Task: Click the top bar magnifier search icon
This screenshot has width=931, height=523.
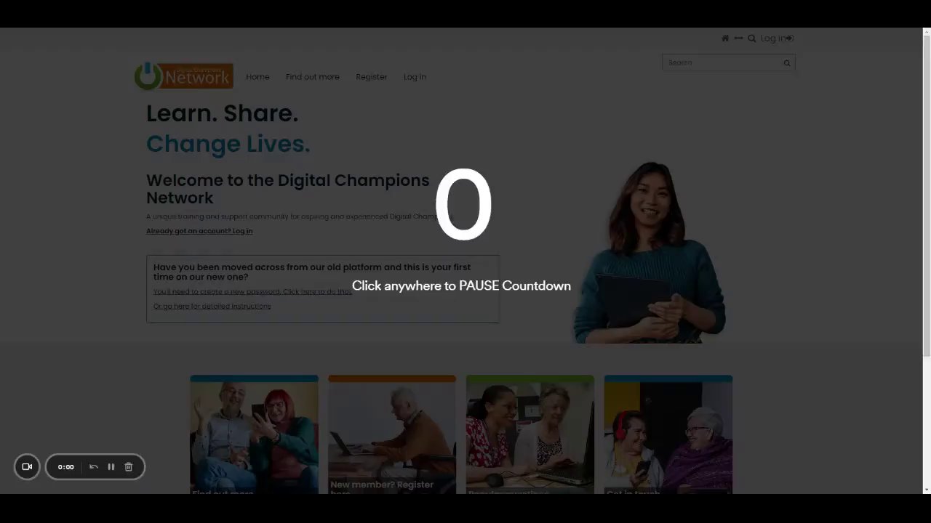Action: pos(752,38)
